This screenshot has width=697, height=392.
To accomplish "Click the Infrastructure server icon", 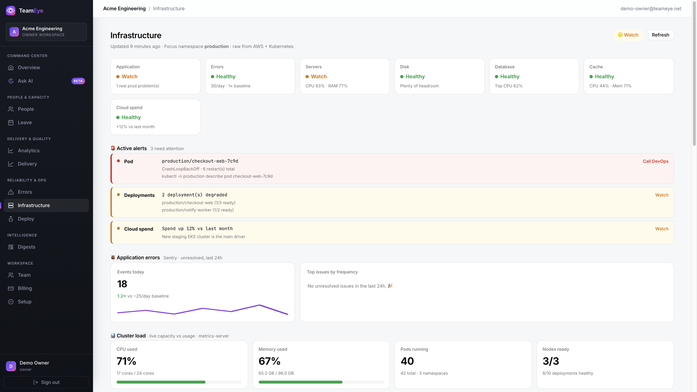I will (11, 206).
